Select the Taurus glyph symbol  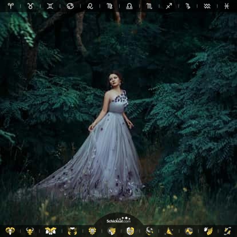coord(30,6)
